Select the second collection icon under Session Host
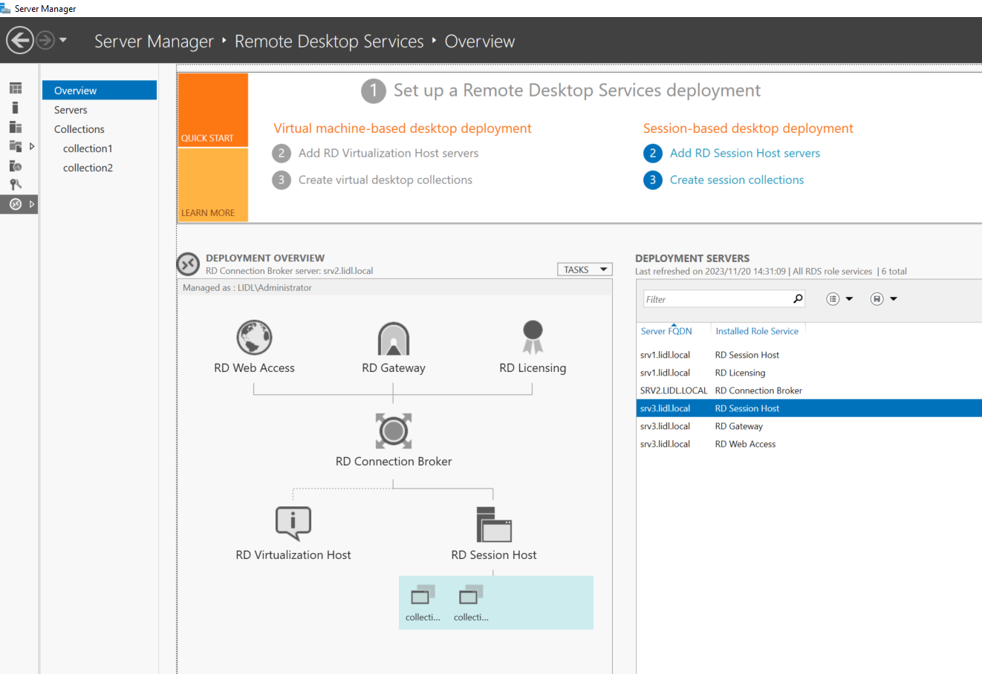982x674 pixels. click(x=471, y=595)
